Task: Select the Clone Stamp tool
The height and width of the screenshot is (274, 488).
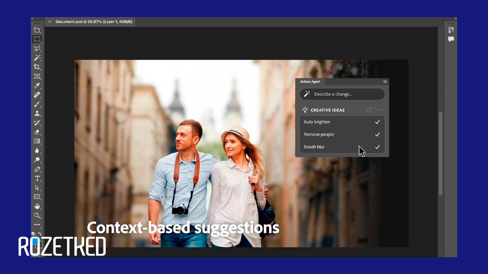Action: [x=37, y=113]
